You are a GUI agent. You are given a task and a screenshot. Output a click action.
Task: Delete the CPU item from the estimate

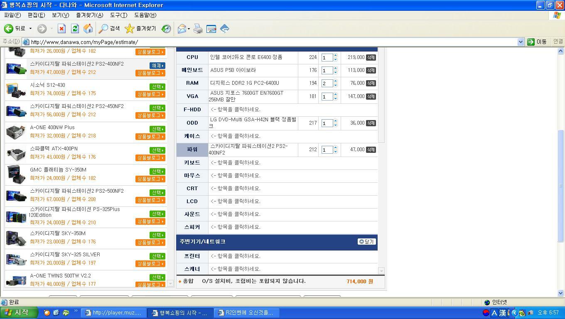(x=371, y=57)
